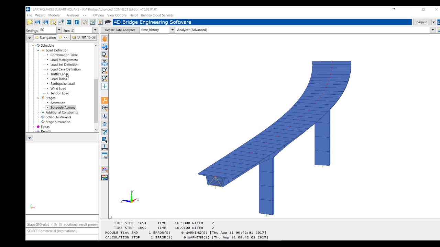The image size is (440, 247).
Task: Expand the Schedule Variants node
Action: 38,117
